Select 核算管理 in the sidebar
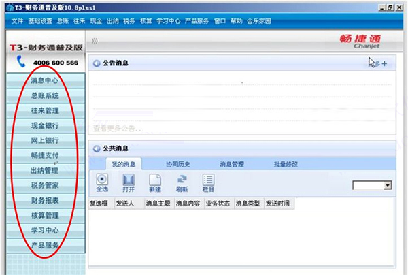Viewport: 408px width, 275px height. [46, 215]
